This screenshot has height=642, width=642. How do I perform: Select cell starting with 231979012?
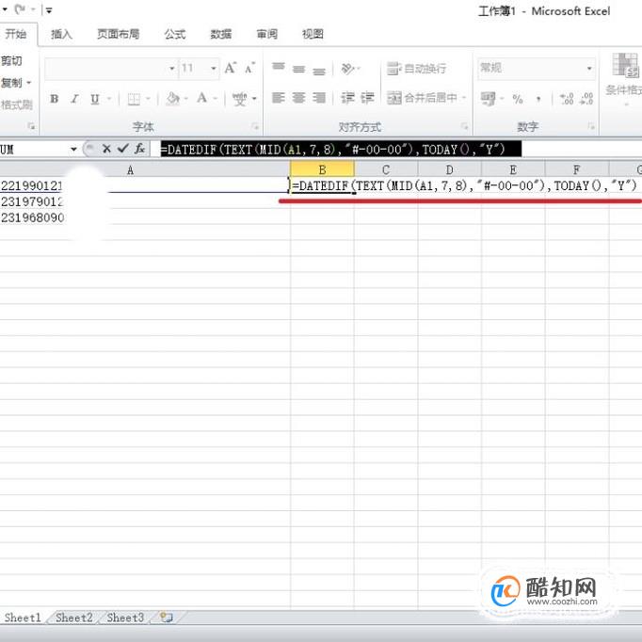pos(145,201)
